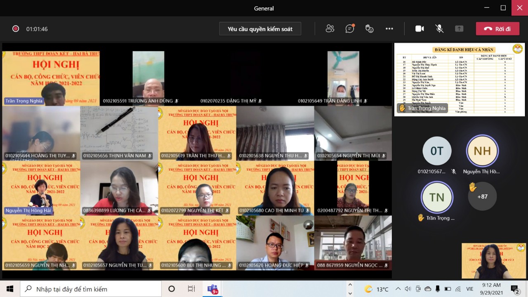Click the Meet Now tray icon
528x297 pixels.
coord(417,289)
